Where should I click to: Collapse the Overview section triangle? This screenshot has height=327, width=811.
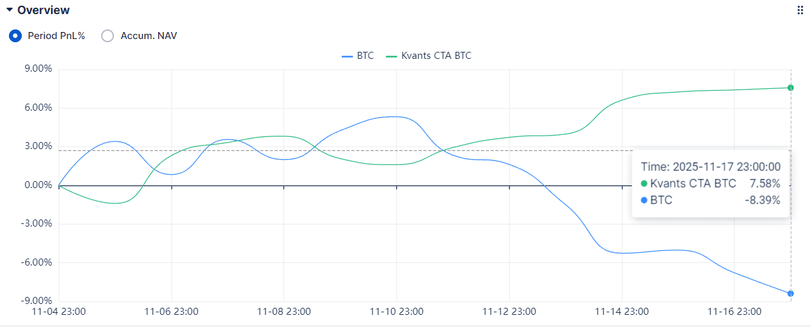pos(10,10)
